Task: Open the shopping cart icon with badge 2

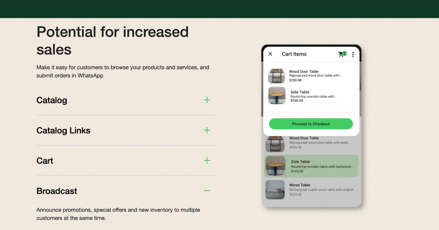Action: 342,54
